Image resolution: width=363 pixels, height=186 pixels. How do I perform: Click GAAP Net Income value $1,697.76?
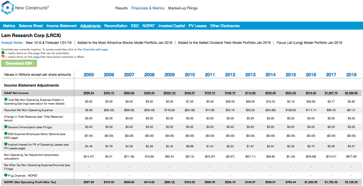coord(331,93)
